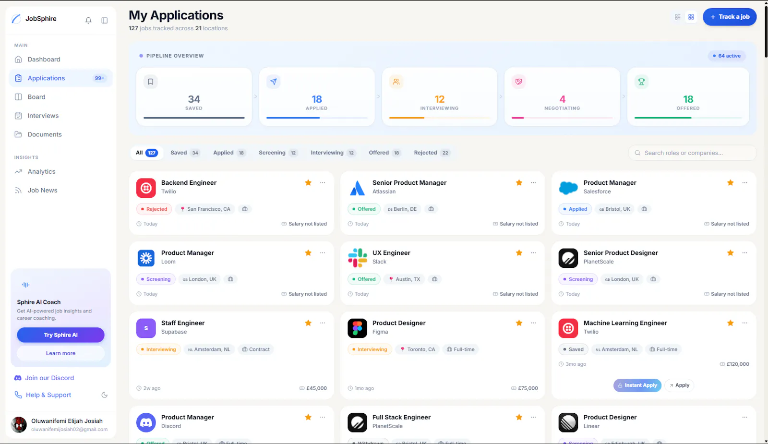This screenshot has width=768, height=444.
Task: Toggle star on PlanetScale Senior Product Designer
Action: pos(730,253)
